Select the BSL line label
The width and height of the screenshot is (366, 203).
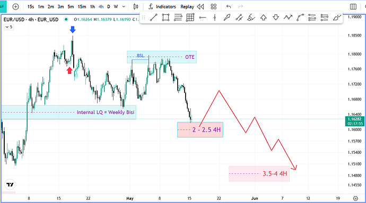click(x=140, y=56)
